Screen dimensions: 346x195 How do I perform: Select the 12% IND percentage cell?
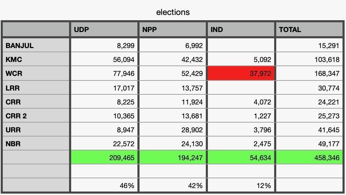(241, 185)
